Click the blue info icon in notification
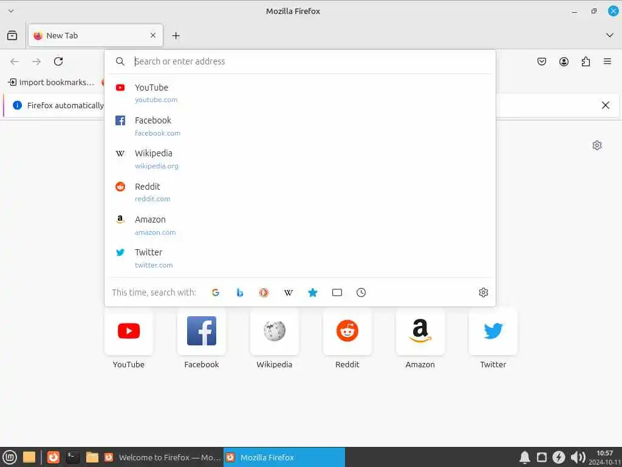 [x=17, y=105]
